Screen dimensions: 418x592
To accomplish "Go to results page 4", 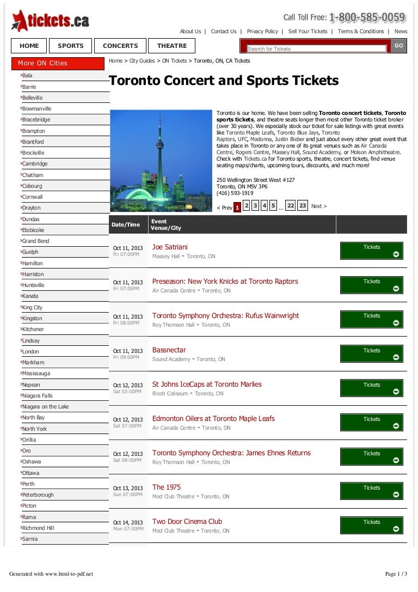I will point(265,205).
